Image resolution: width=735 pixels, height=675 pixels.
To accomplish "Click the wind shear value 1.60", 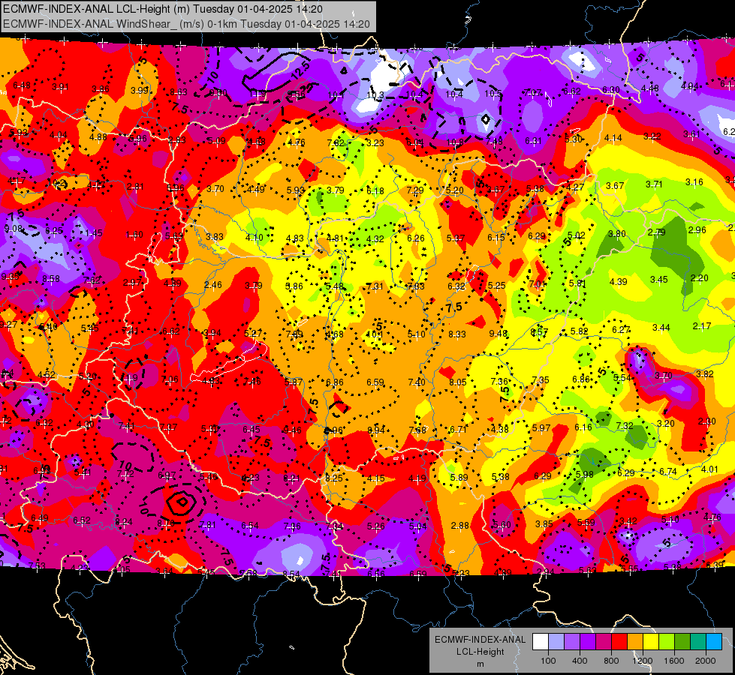I will click(x=134, y=235).
